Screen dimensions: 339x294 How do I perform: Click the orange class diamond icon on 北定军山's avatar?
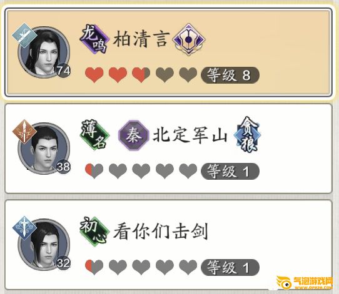tap(24, 132)
